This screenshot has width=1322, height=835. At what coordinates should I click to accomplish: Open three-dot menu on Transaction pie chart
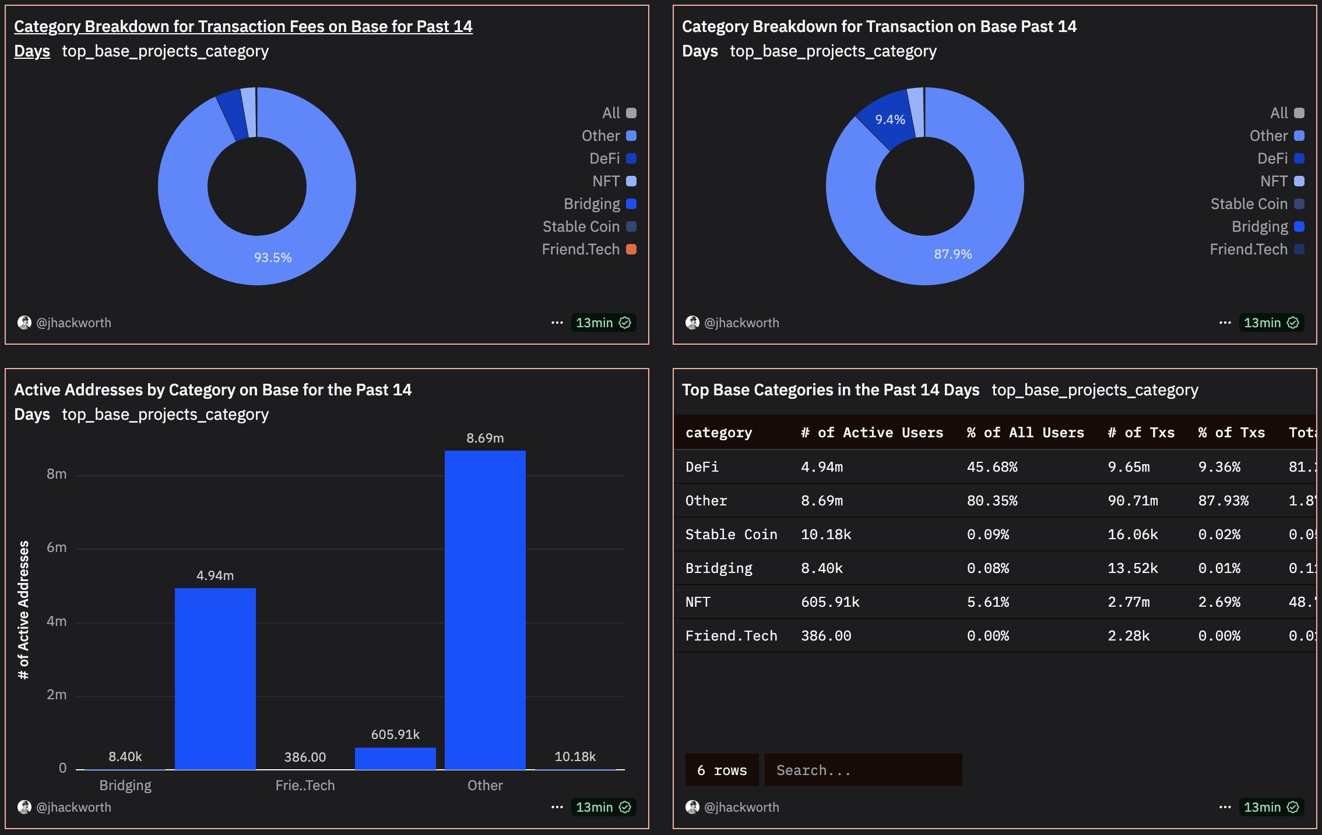tap(1225, 323)
